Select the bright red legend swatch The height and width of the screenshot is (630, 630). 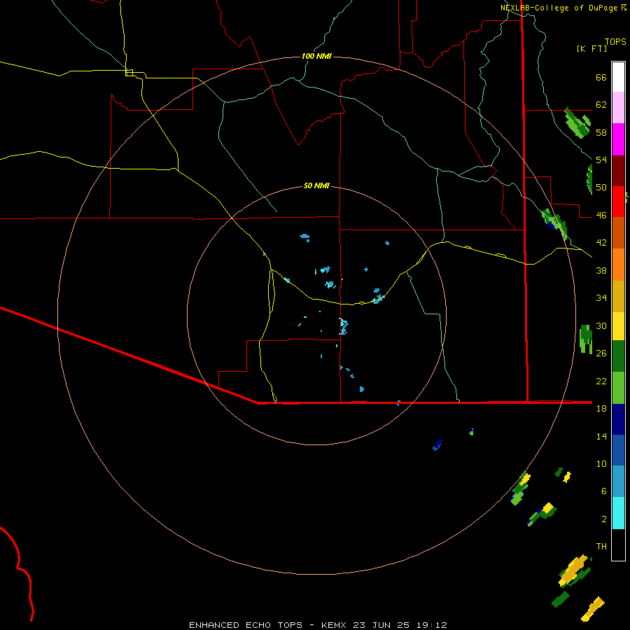[x=618, y=202]
